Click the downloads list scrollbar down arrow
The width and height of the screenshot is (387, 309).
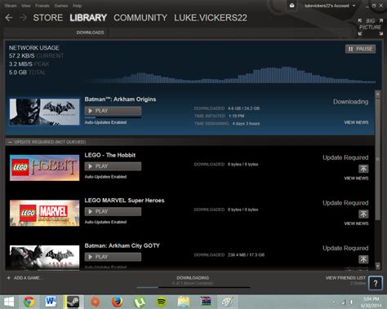378,266
